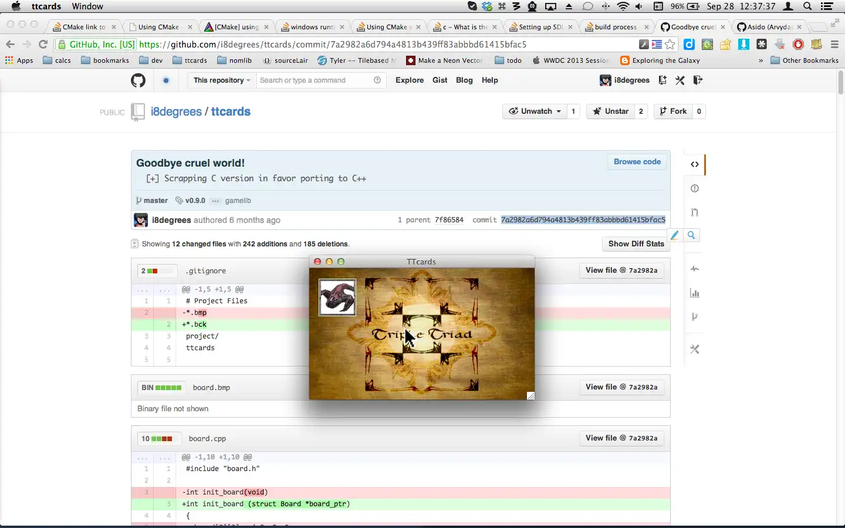The image size is (845, 528).
Task: Open the i8degrees owner link in repo title
Action: point(176,111)
